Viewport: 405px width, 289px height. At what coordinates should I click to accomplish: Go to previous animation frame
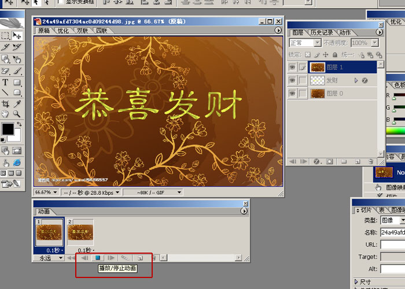84,258
